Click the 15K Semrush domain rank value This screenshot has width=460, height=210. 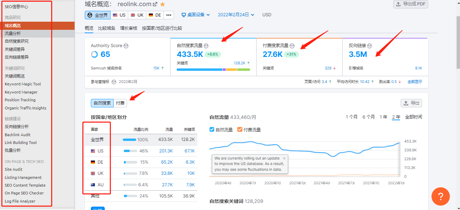(x=156, y=68)
